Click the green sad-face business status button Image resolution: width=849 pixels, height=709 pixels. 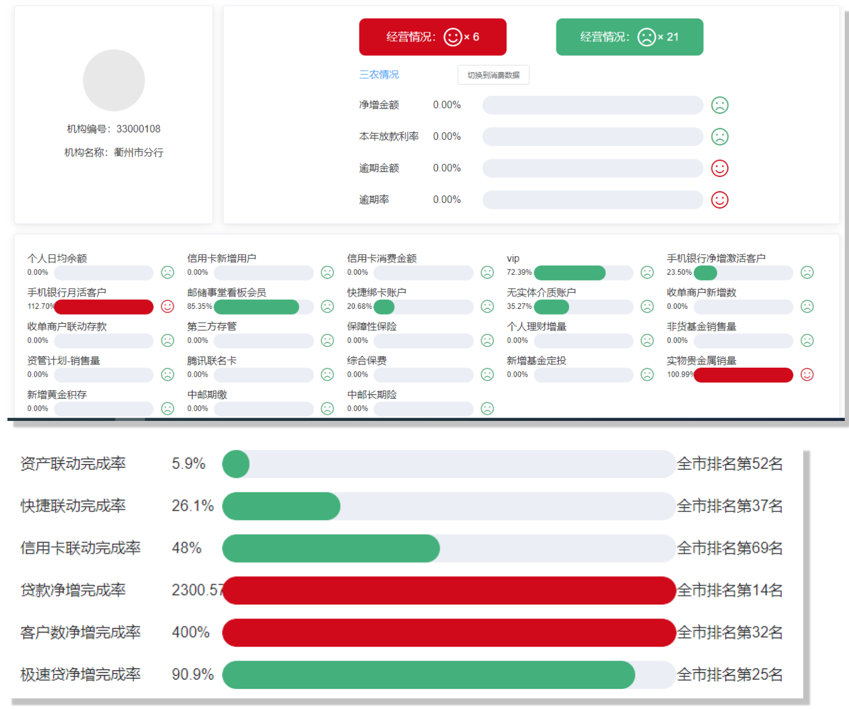[x=629, y=37]
